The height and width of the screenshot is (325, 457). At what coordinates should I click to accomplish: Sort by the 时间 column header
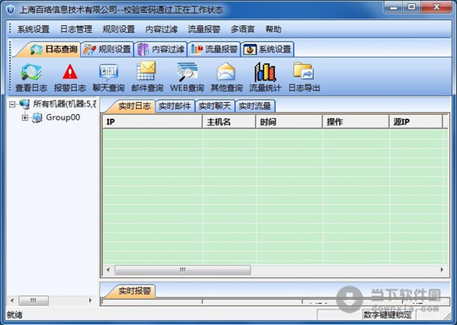pos(289,122)
